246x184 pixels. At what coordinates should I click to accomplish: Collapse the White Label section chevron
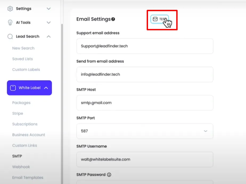(x=46, y=88)
